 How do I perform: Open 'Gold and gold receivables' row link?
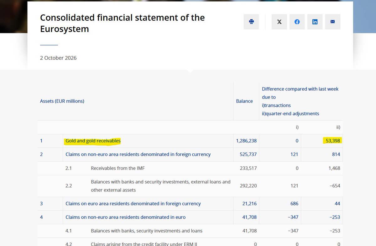(93, 141)
